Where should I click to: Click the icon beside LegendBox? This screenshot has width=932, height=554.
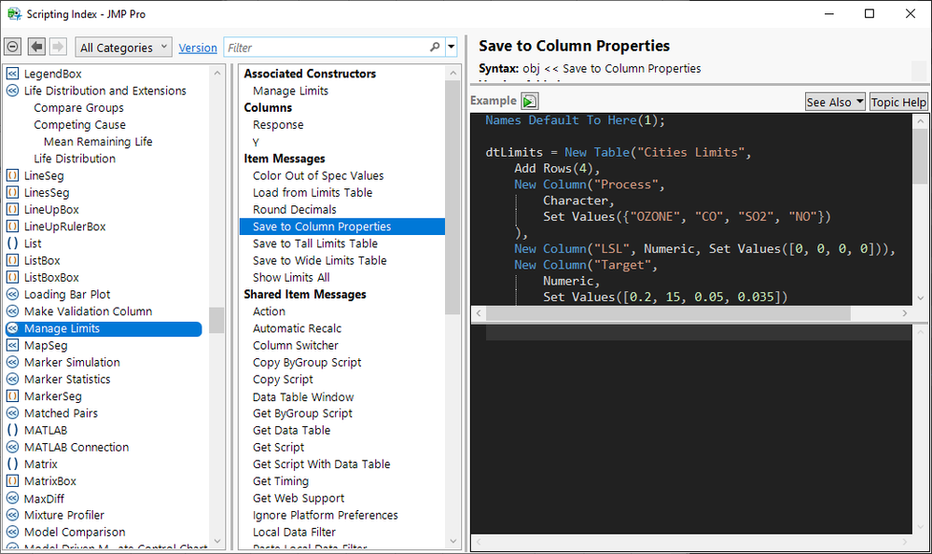pyautogui.click(x=13, y=74)
